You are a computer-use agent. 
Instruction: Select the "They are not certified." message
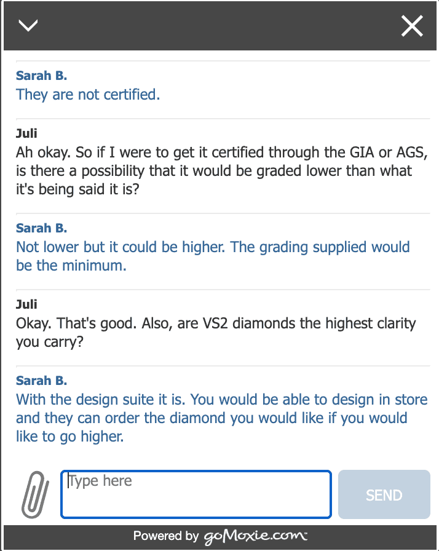click(88, 95)
